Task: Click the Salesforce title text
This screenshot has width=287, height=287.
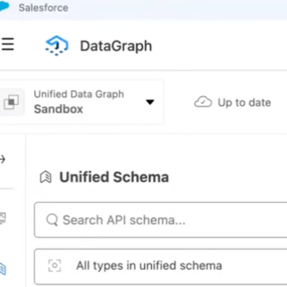Action: [44, 8]
